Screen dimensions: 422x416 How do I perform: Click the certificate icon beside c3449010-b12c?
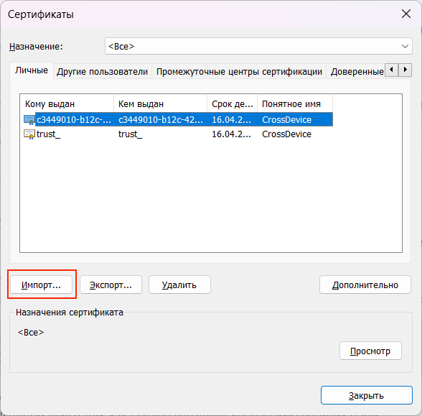click(29, 119)
